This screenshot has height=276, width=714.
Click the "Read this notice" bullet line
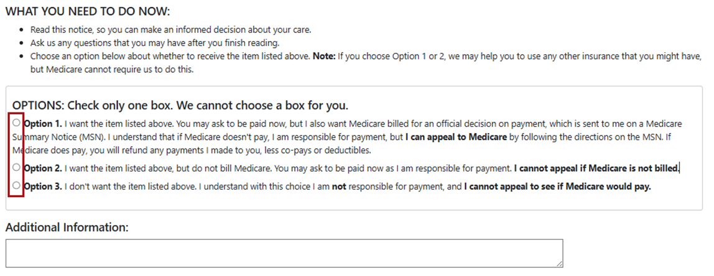coord(170,29)
